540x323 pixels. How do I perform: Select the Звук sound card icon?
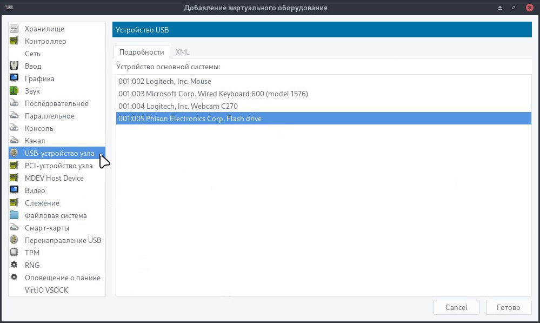pos(15,91)
